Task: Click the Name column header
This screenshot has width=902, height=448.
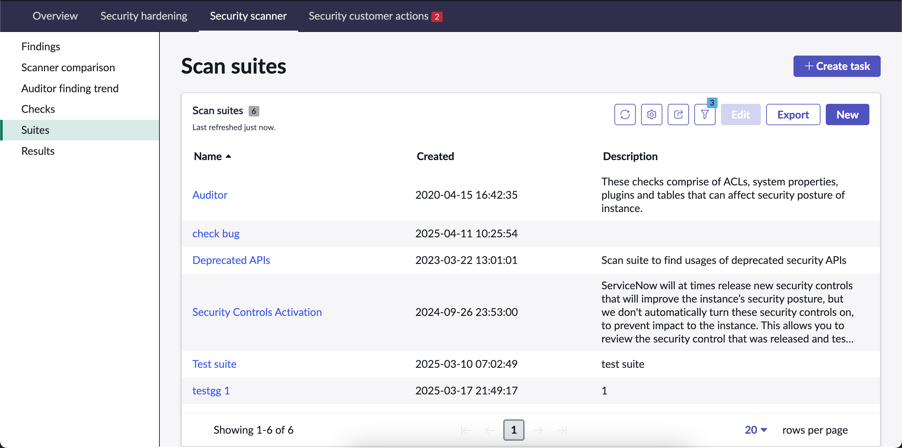Action: (x=208, y=156)
